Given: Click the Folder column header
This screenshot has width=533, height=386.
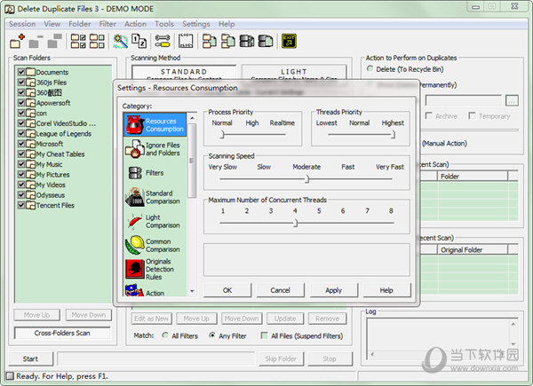Looking at the screenshot, I should click(473, 177).
